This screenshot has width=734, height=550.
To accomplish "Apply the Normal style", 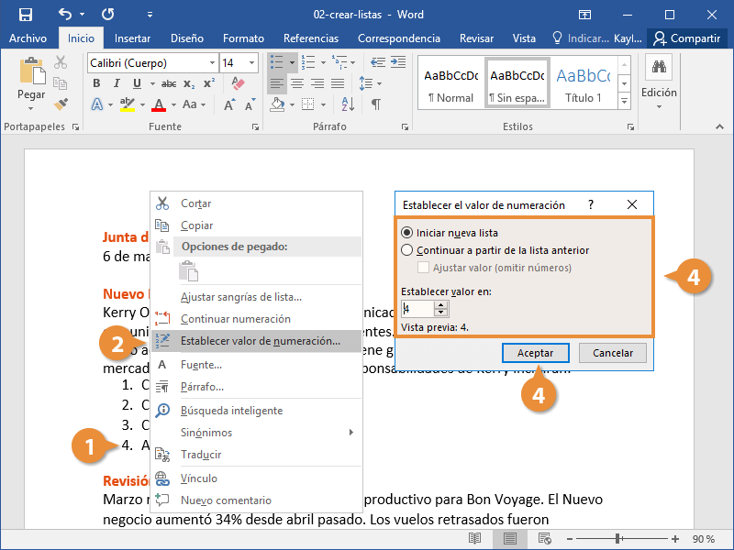I will (450, 84).
